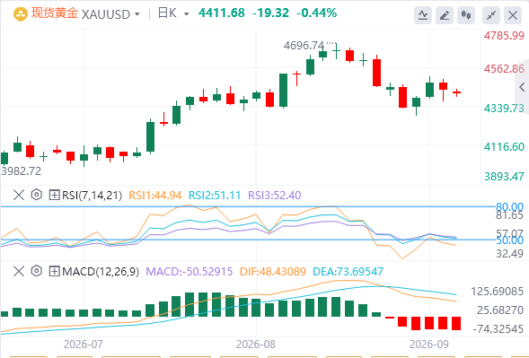
Task: Remove the MACD indicator panel
Action: (x=19, y=271)
